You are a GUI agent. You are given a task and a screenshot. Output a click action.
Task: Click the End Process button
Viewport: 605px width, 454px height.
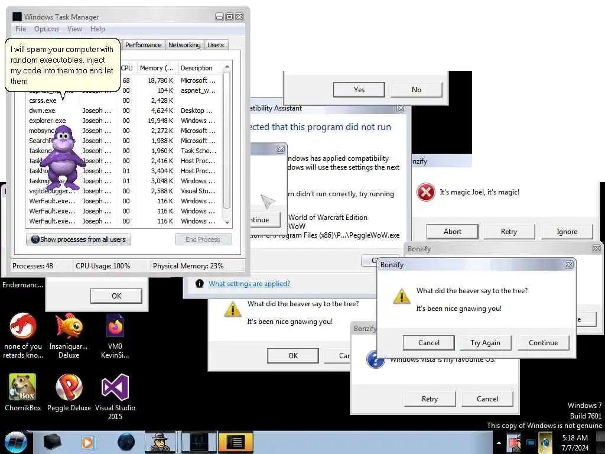(x=203, y=239)
